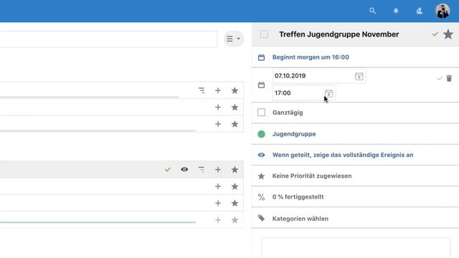Add subtask with plus in highlighted row
The height and width of the screenshot is (258, 459).
pos(218,170)
